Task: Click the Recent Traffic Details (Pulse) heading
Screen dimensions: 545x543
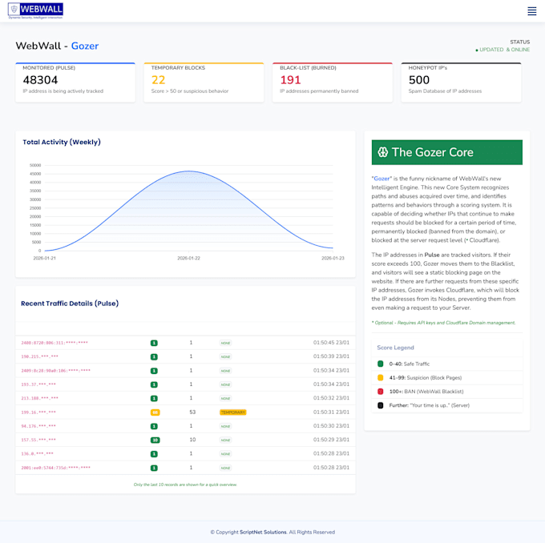Action: pos(70,304)
